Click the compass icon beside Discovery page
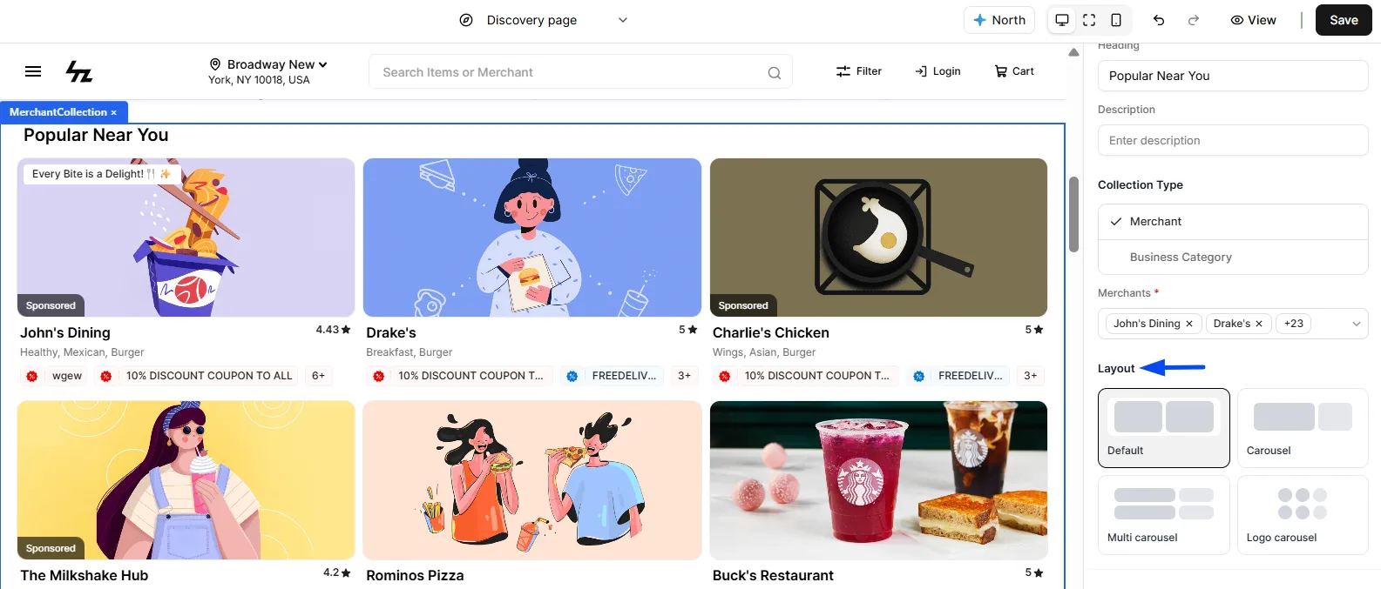Viewport: 1381px width, 589px height. point(466,20)
